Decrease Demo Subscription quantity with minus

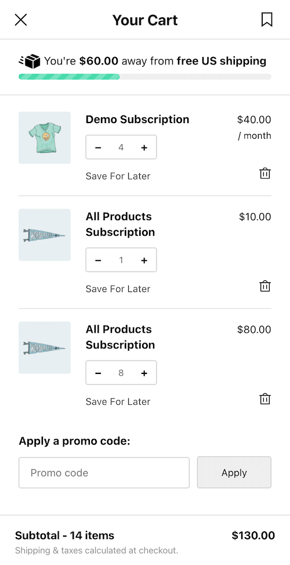(x=98, y=147)
